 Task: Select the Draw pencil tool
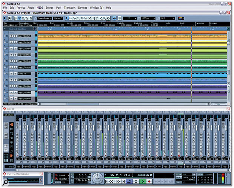(97, 18)
